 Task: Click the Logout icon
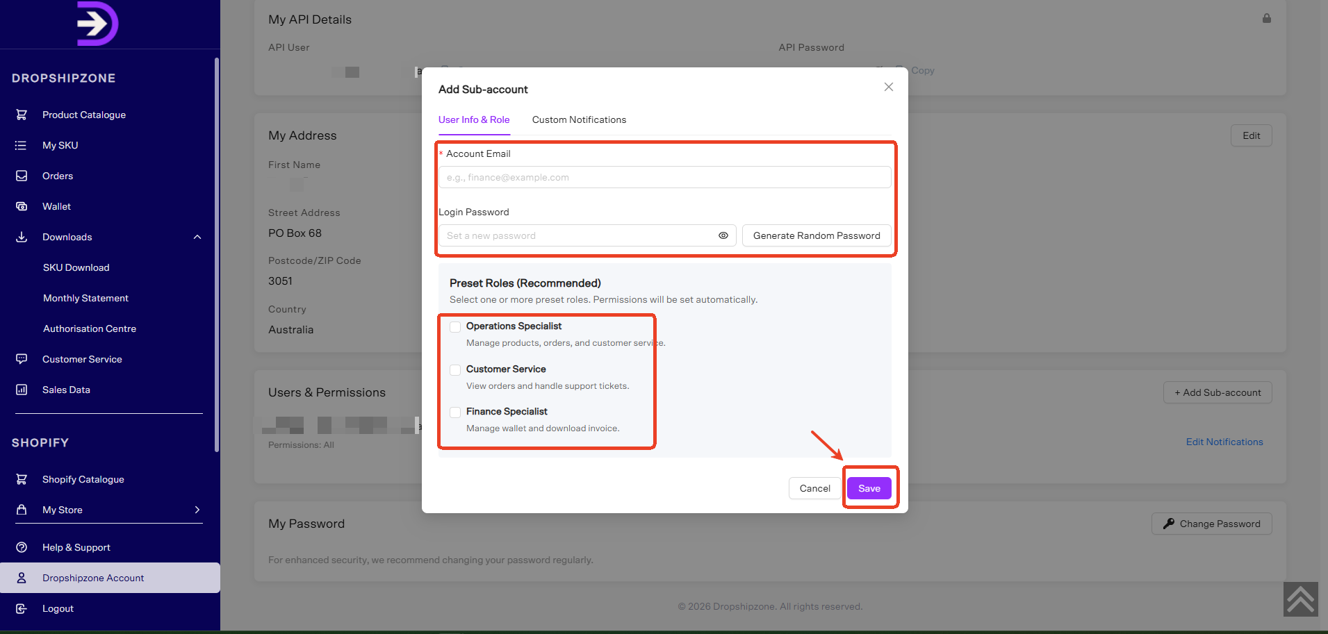[22, 608]
